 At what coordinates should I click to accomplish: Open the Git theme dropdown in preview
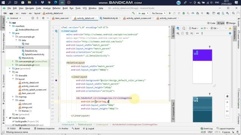(214, 28)
